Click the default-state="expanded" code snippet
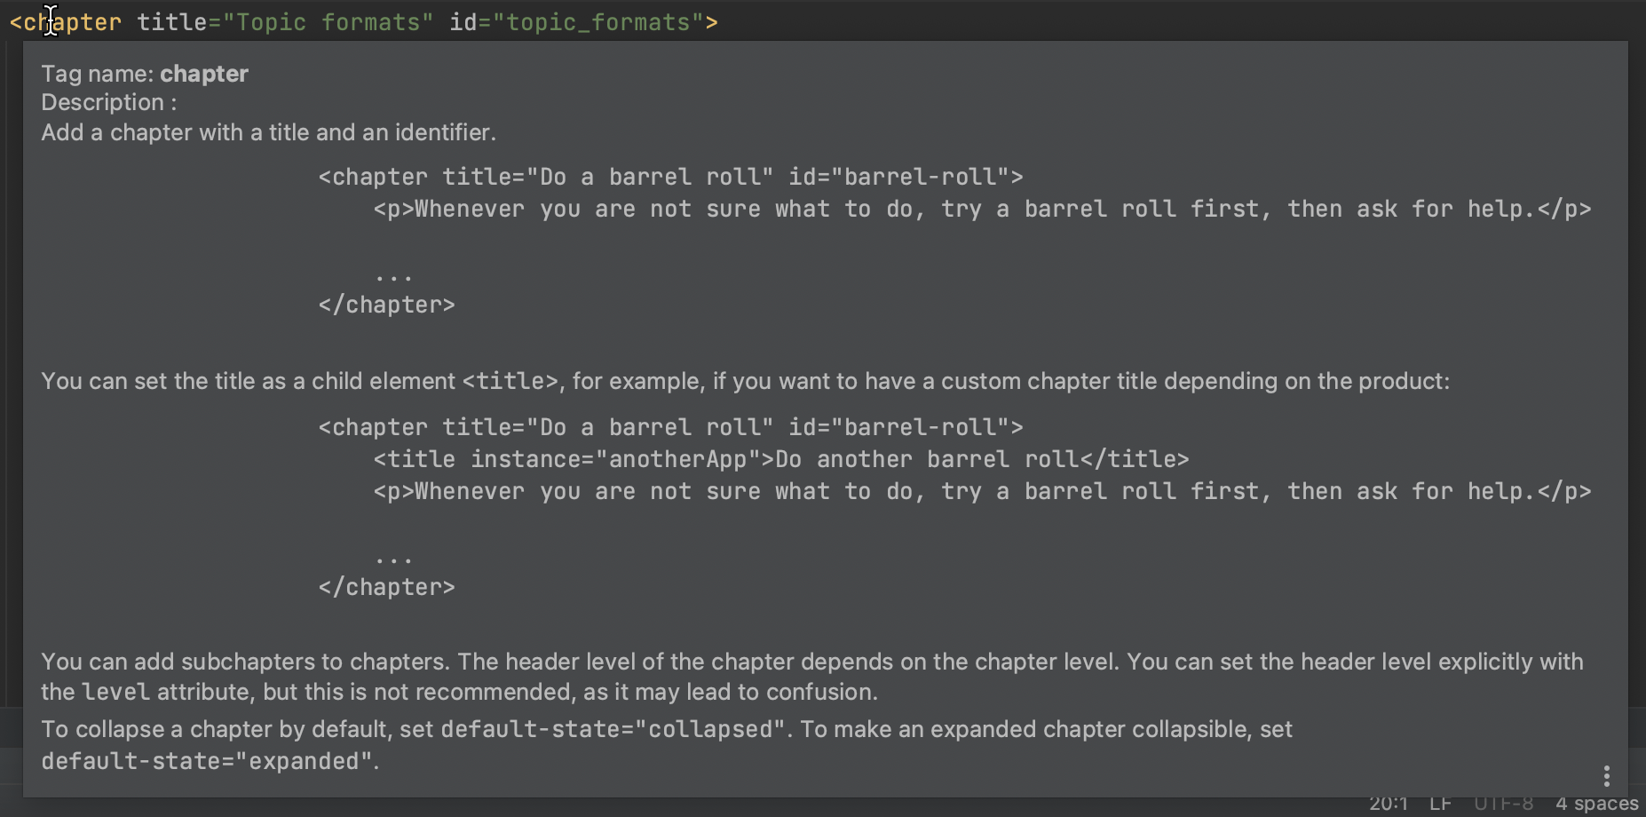 pyautogui.click(x=207, y=761)
